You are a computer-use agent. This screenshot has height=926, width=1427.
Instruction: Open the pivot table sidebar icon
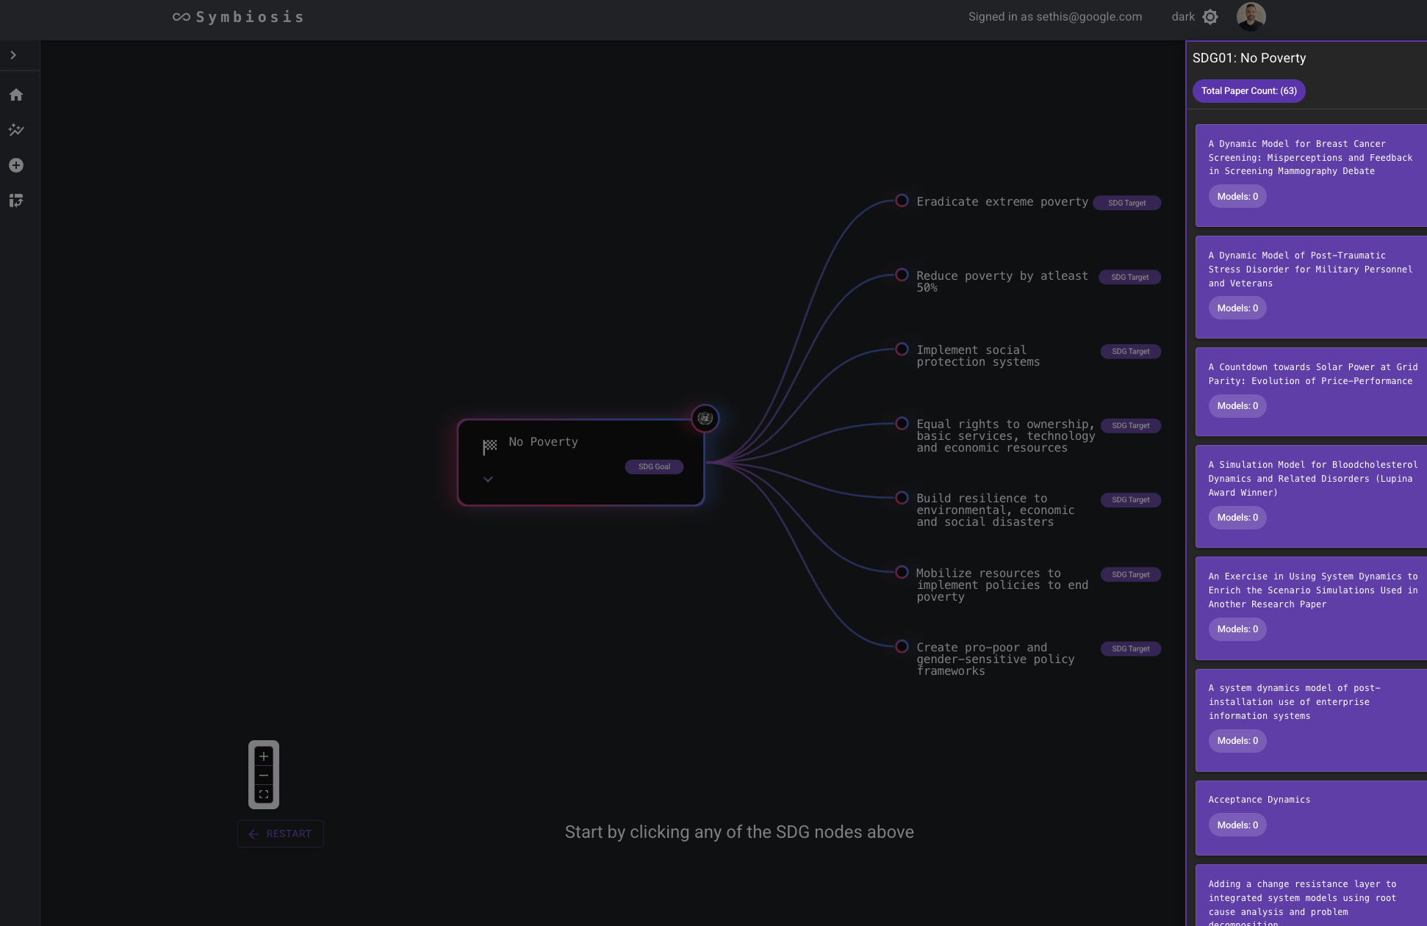pos(16,200)
